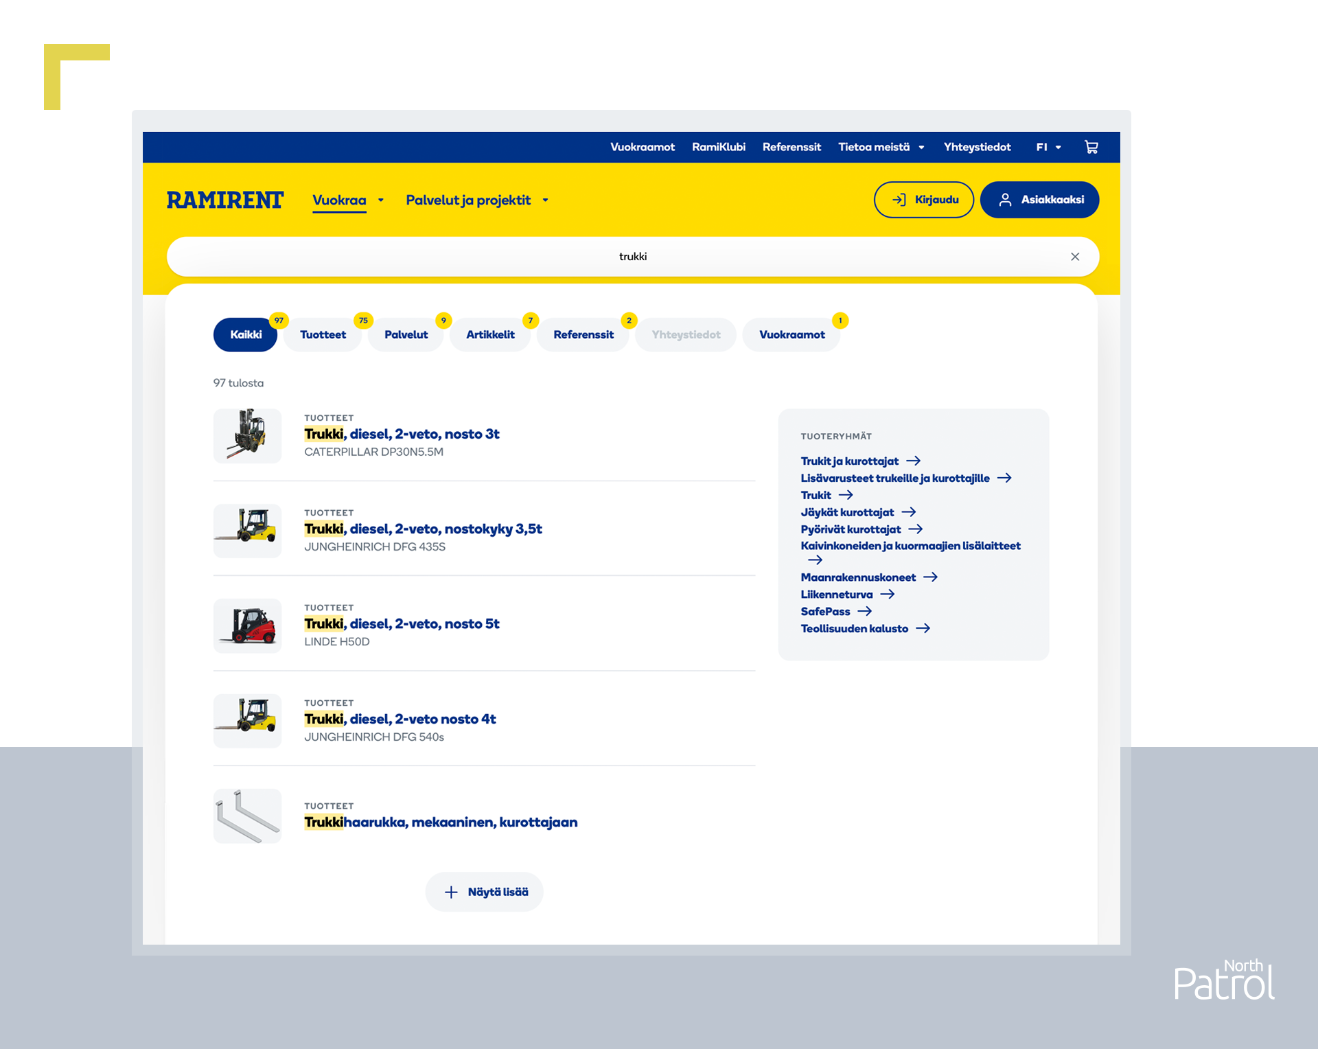Open the Liikenneturva group link
The width and height of the screenshot is (1318, 1049).
tap(836, 595)
